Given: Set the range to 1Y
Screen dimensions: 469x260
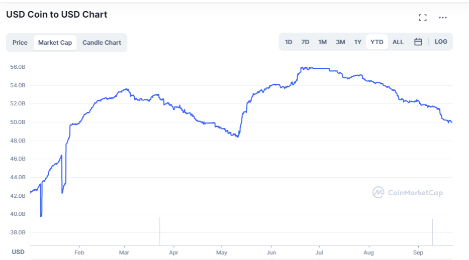Looking at the screenshot, I should tap(358, 42).
